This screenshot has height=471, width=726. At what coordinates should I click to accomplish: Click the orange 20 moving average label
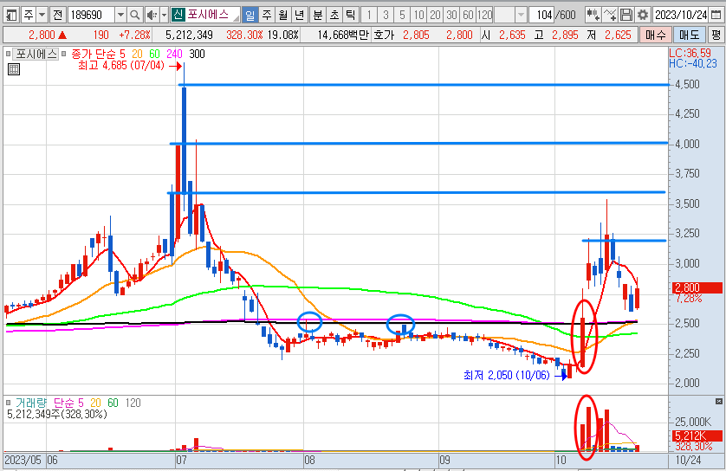(137, 55)
